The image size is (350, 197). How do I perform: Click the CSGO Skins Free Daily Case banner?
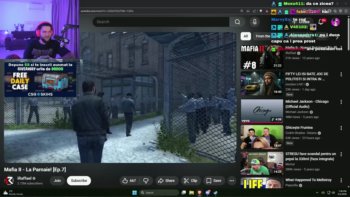click(40, 79)
